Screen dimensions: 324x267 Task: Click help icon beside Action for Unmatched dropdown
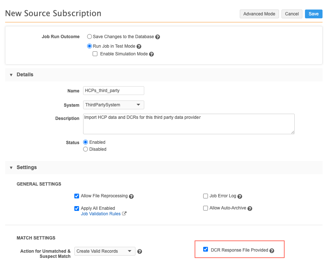coord(139,252)
